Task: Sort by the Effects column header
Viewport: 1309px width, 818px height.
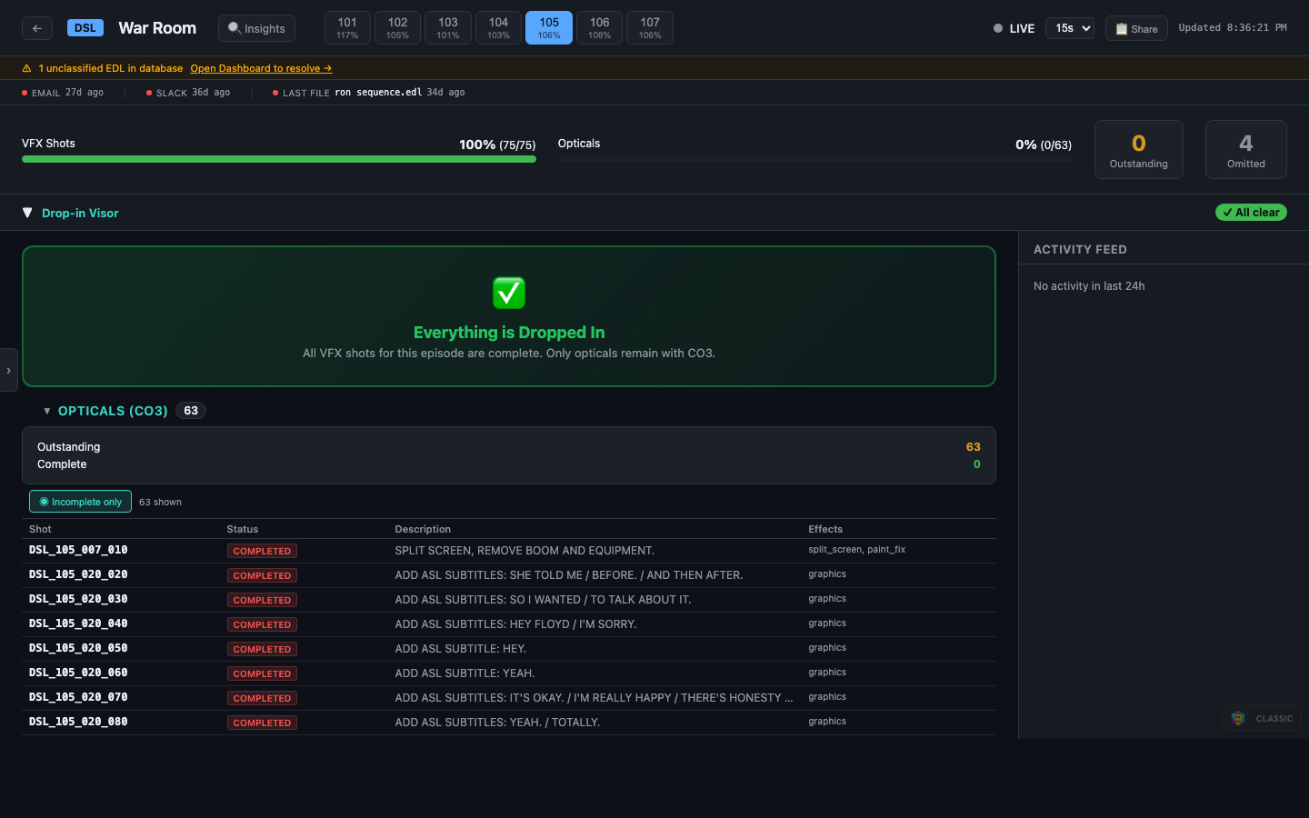Action: point(825,529)
